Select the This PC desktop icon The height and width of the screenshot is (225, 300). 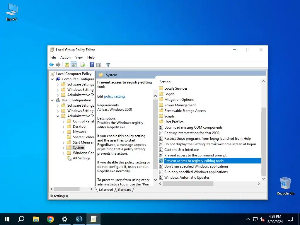pos(11,12)
